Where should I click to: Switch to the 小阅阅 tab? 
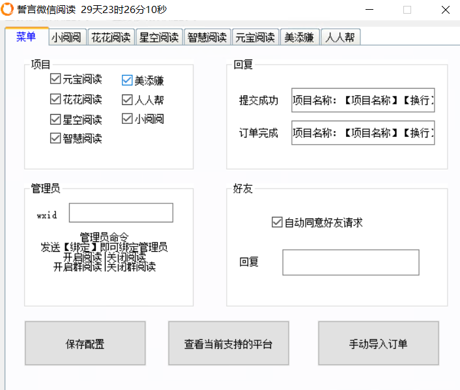click(67, 37)
